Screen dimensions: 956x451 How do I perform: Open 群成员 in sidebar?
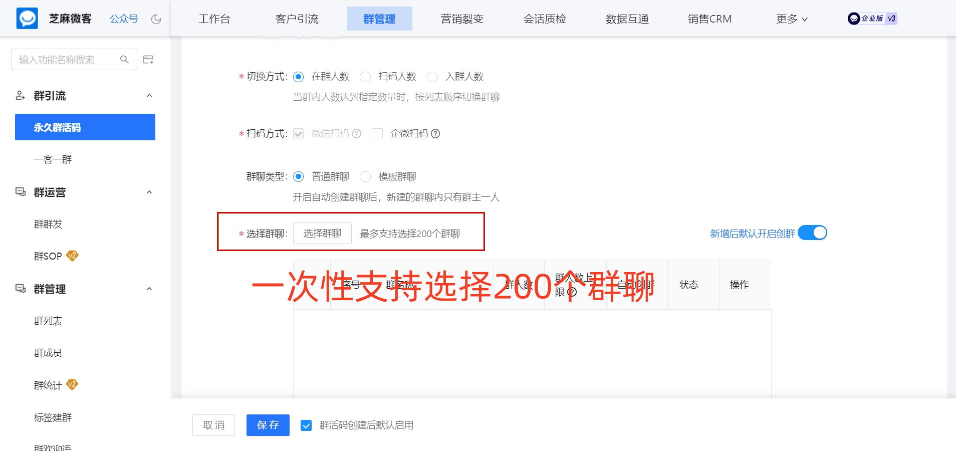click(x=48, y=353)
